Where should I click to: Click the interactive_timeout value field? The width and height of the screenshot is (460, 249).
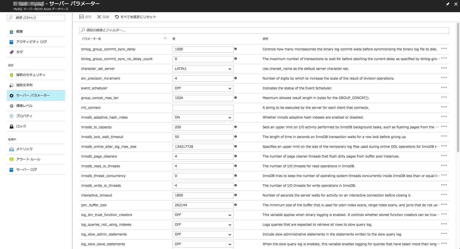point(203,195)
